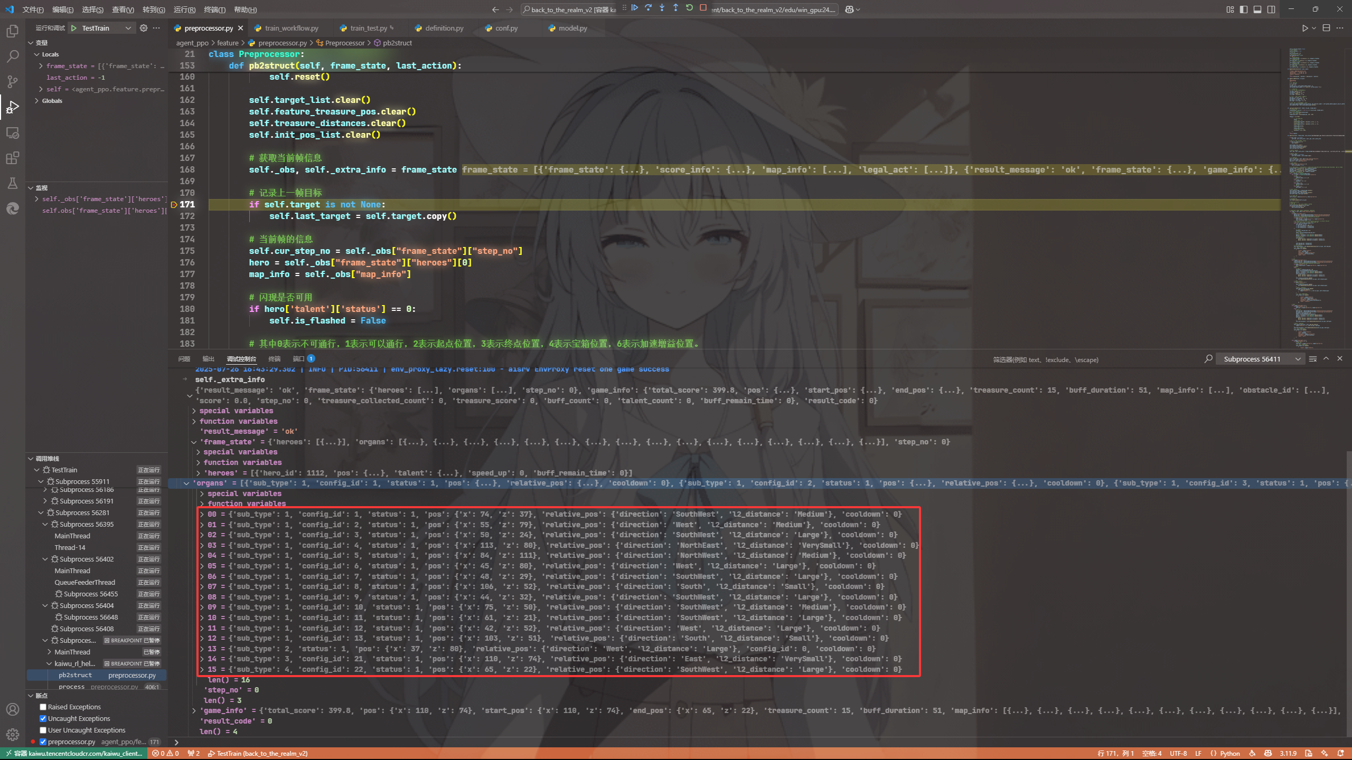
Task: Close the preprocessor.py tab
Action: (241, 28)
